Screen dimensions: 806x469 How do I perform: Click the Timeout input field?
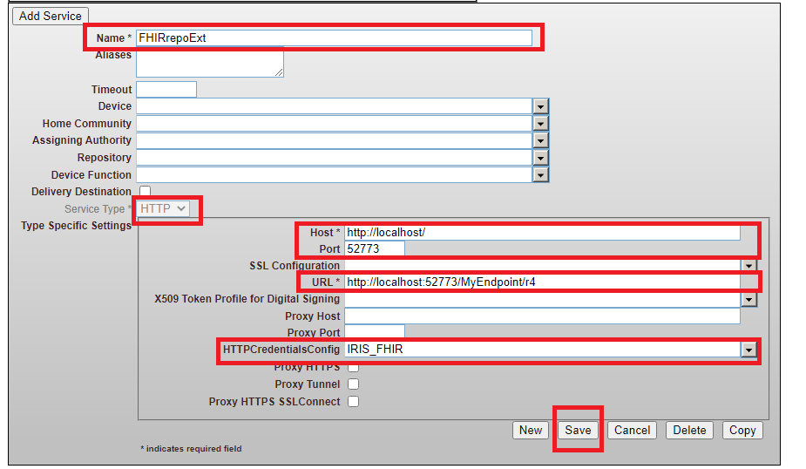pos(166,89)
